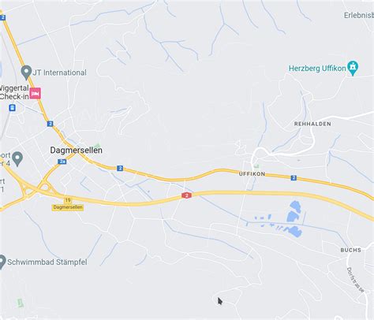Screen dimensions: 374x320
Task: Click the BUCHS locality label
Action: tap(351, 250)
